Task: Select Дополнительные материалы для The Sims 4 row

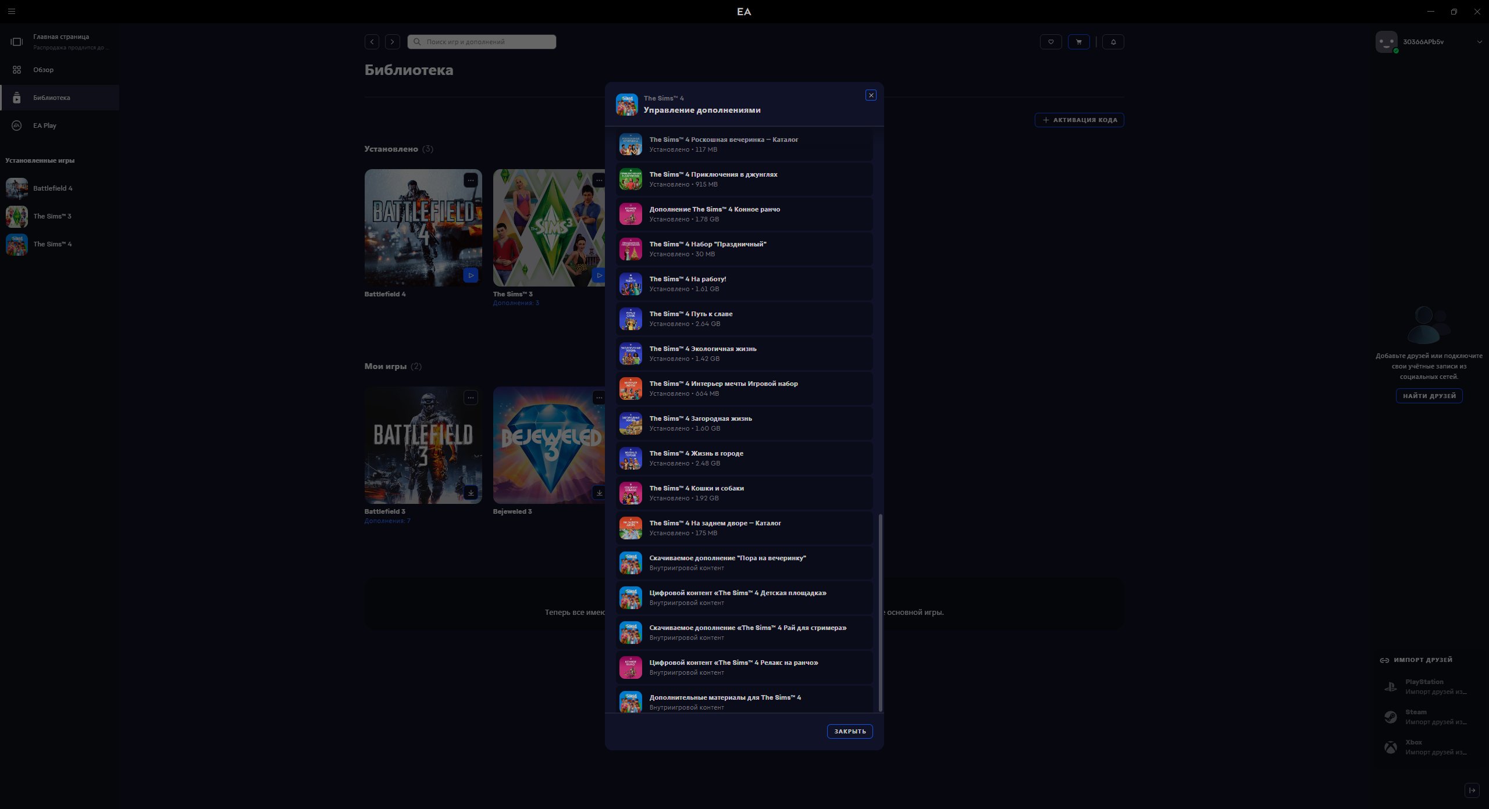Action: pyautogui.click(x=744, y=700)
